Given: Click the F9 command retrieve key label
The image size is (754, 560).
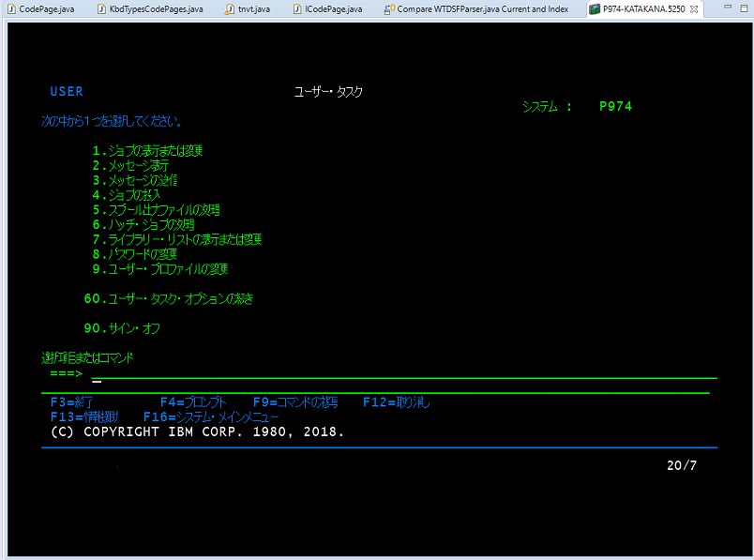Looking at the screenshot, I should tap(295, 402).
